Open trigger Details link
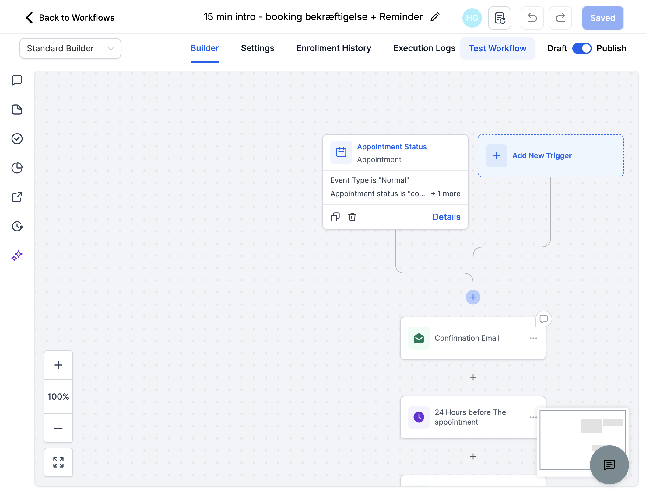Image resolution: width=646 pixels, height=494 pixels. pyautogui.click(x=446, y=217)
